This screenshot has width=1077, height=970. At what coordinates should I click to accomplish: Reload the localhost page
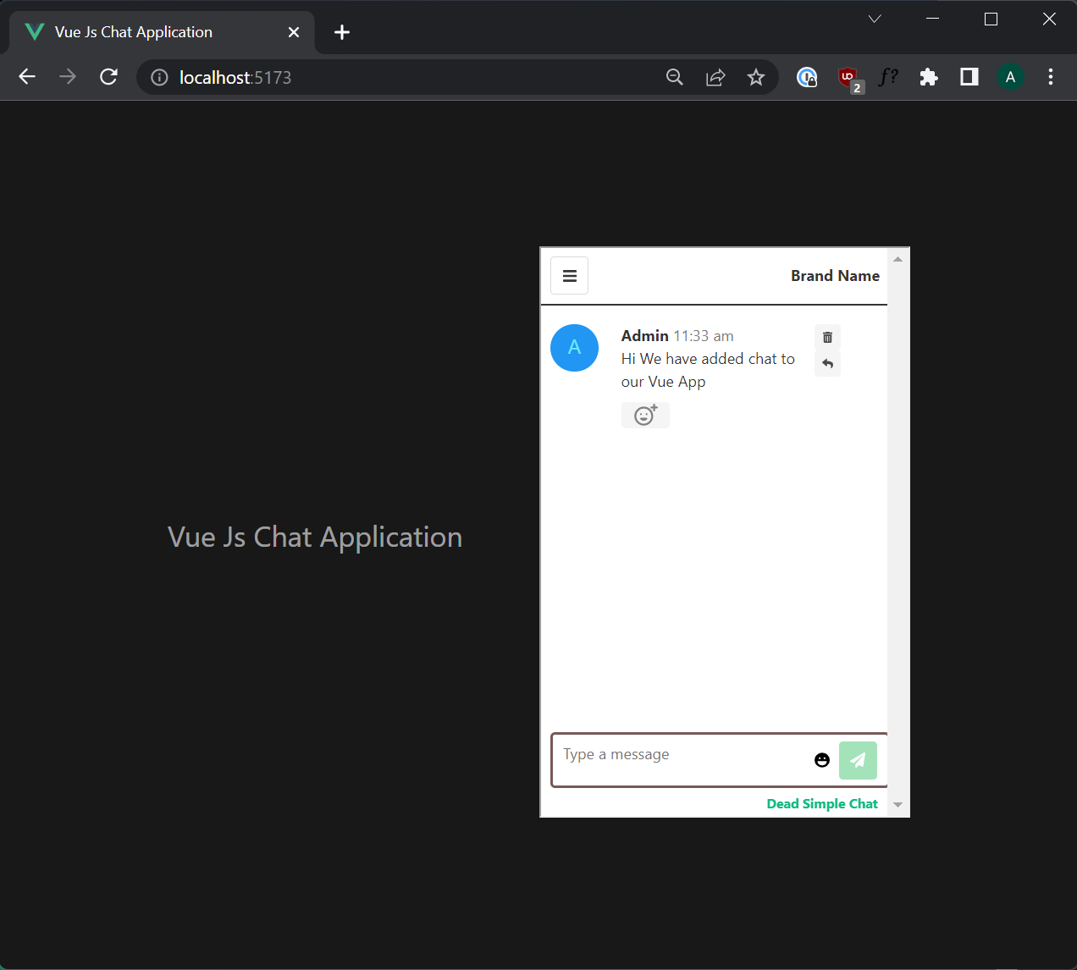click(x=108, y=76)
